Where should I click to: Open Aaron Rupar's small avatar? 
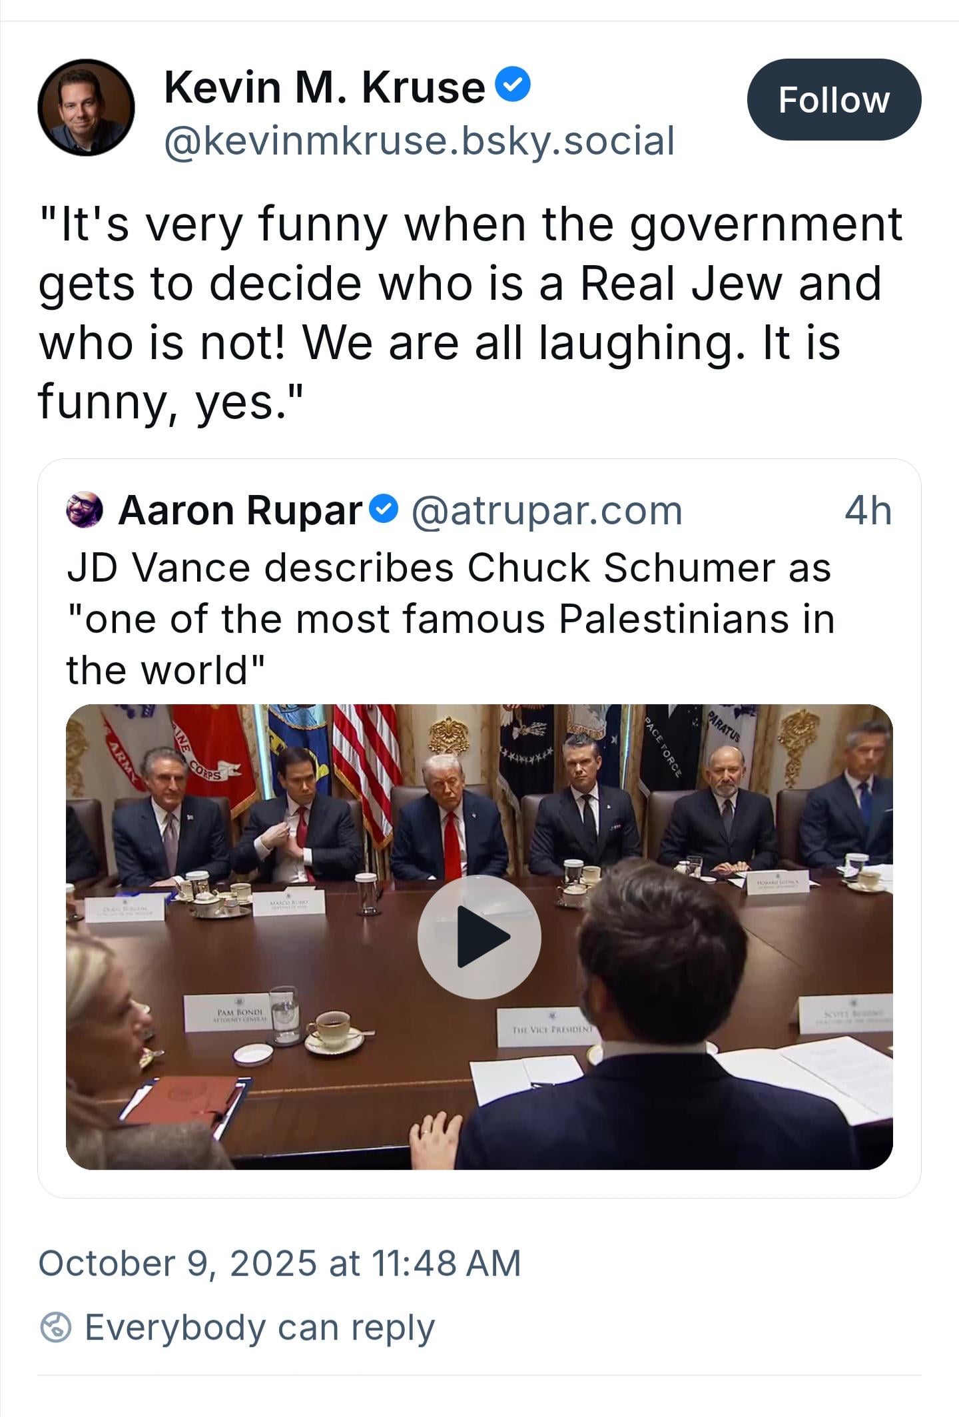pos(85,510)
